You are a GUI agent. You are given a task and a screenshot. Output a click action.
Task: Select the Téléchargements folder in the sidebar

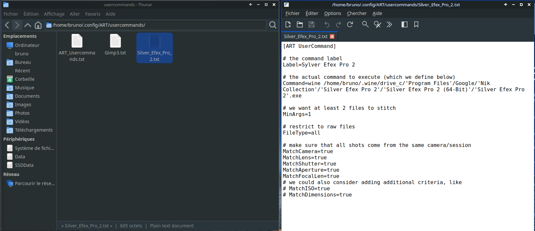click(x=34, y=130)
